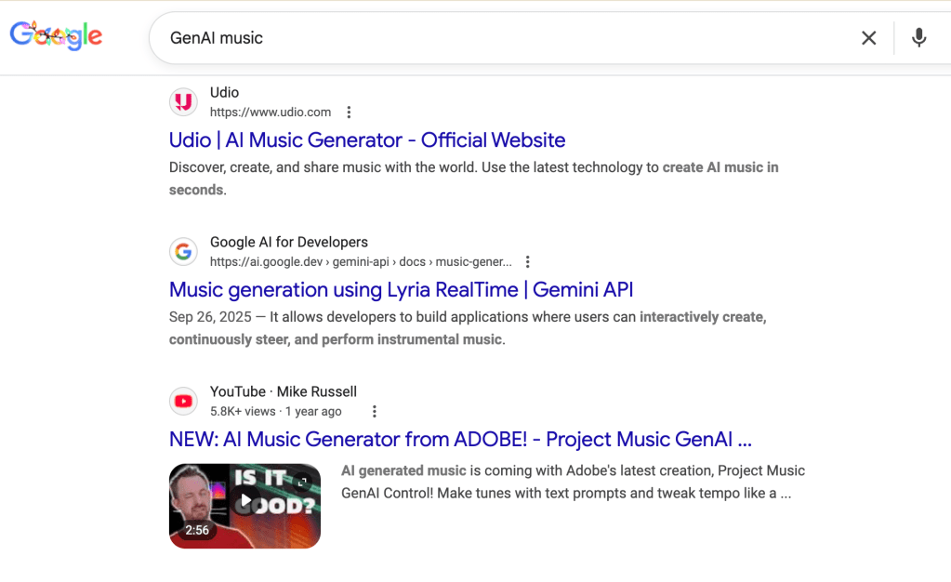Click the Google AI for Developers favicon
Screen dimensions: 951x582
tap(184, 252)
